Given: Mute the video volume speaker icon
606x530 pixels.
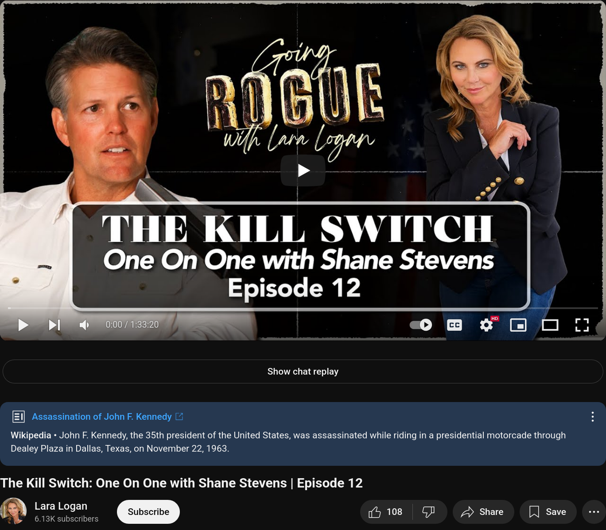Looking at the screenshot, I should [x=84, y=325].
